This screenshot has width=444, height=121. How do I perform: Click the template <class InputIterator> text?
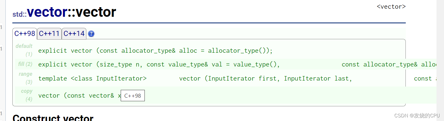pyautogui.click(x=92, y=78)
